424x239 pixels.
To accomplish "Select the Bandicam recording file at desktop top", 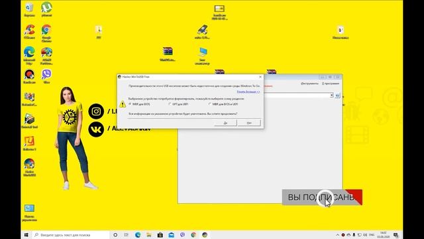I will [219, 13].
